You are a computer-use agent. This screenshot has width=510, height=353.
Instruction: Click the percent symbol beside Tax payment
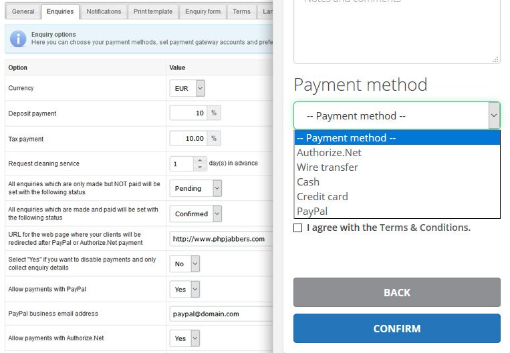click(214, 138)
